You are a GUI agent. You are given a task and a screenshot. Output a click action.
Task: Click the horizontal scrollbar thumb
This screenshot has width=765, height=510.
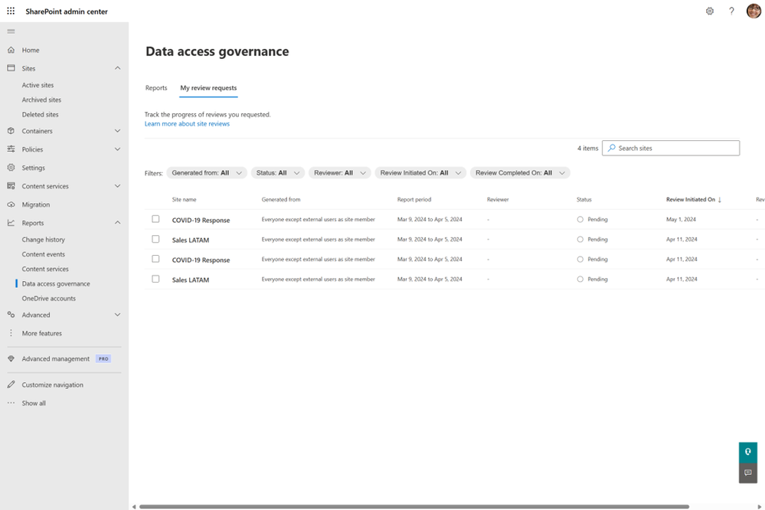[414, 507]
